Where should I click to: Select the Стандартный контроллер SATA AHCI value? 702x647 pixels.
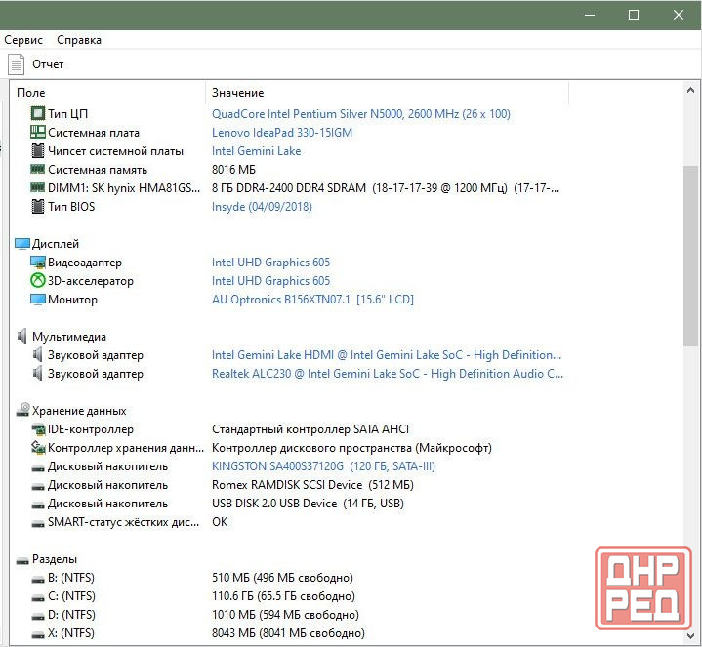click(x=310, y=429)
